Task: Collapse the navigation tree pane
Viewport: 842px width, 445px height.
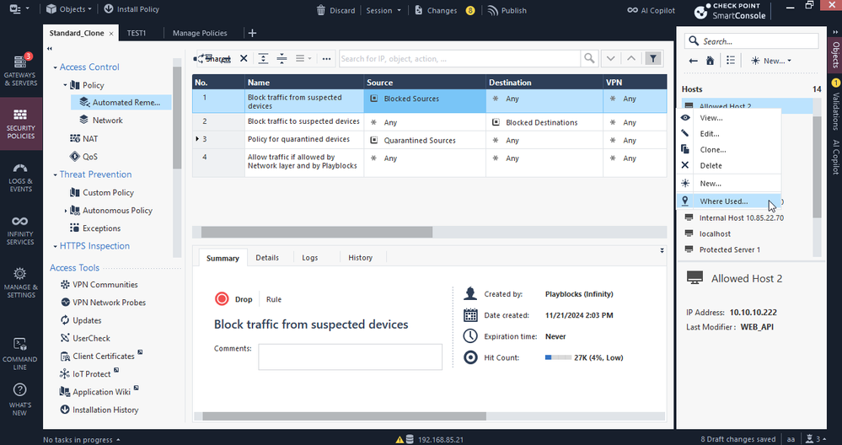Action: [x=50, y=48]
